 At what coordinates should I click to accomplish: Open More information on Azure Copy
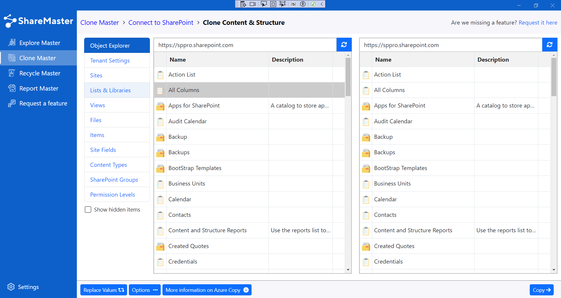207,290
